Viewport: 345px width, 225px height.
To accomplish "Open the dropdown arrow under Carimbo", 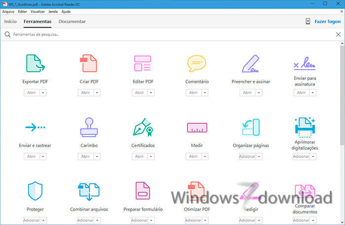I will click(x=97, y=157).
